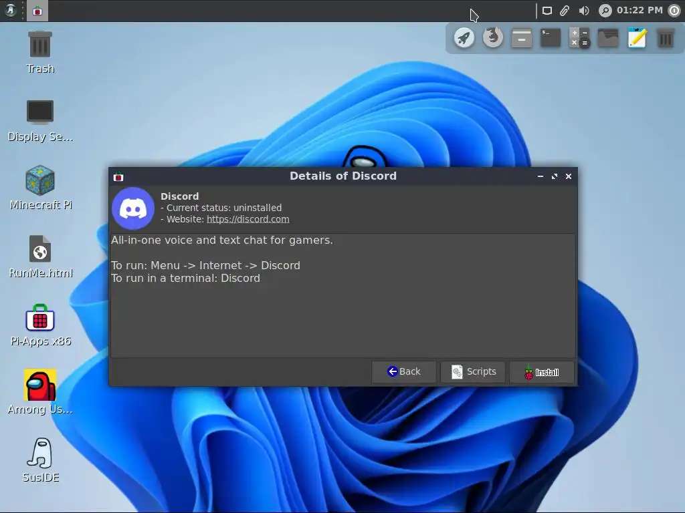Image resolution: width=685 pixels, height=513 pixels.
Task: Launch Pi-Apps x86 desktop icon
Action: [x=40, y=325]
